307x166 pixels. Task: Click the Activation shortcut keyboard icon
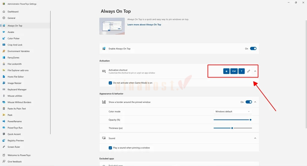click(104, 71)
